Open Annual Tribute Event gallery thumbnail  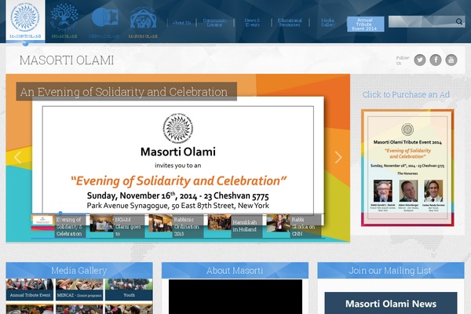pos(30,290)
